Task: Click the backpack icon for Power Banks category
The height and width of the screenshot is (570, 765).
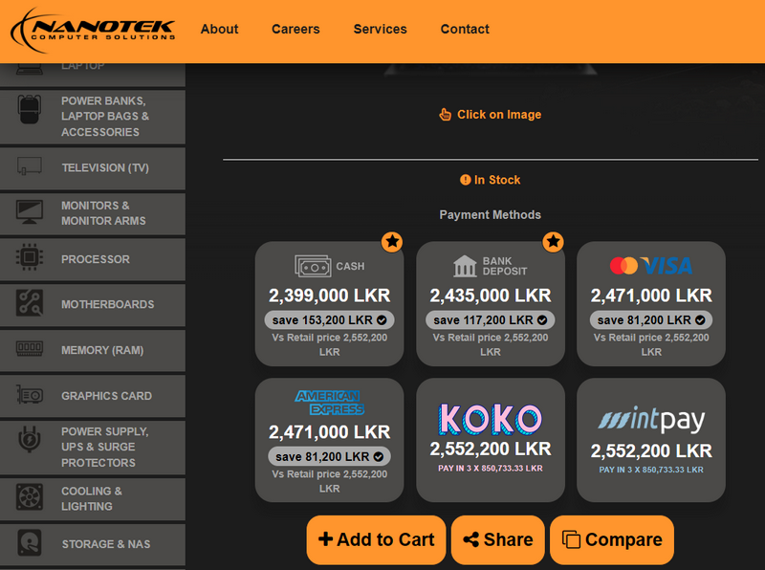Action: (x=30, y=109)
